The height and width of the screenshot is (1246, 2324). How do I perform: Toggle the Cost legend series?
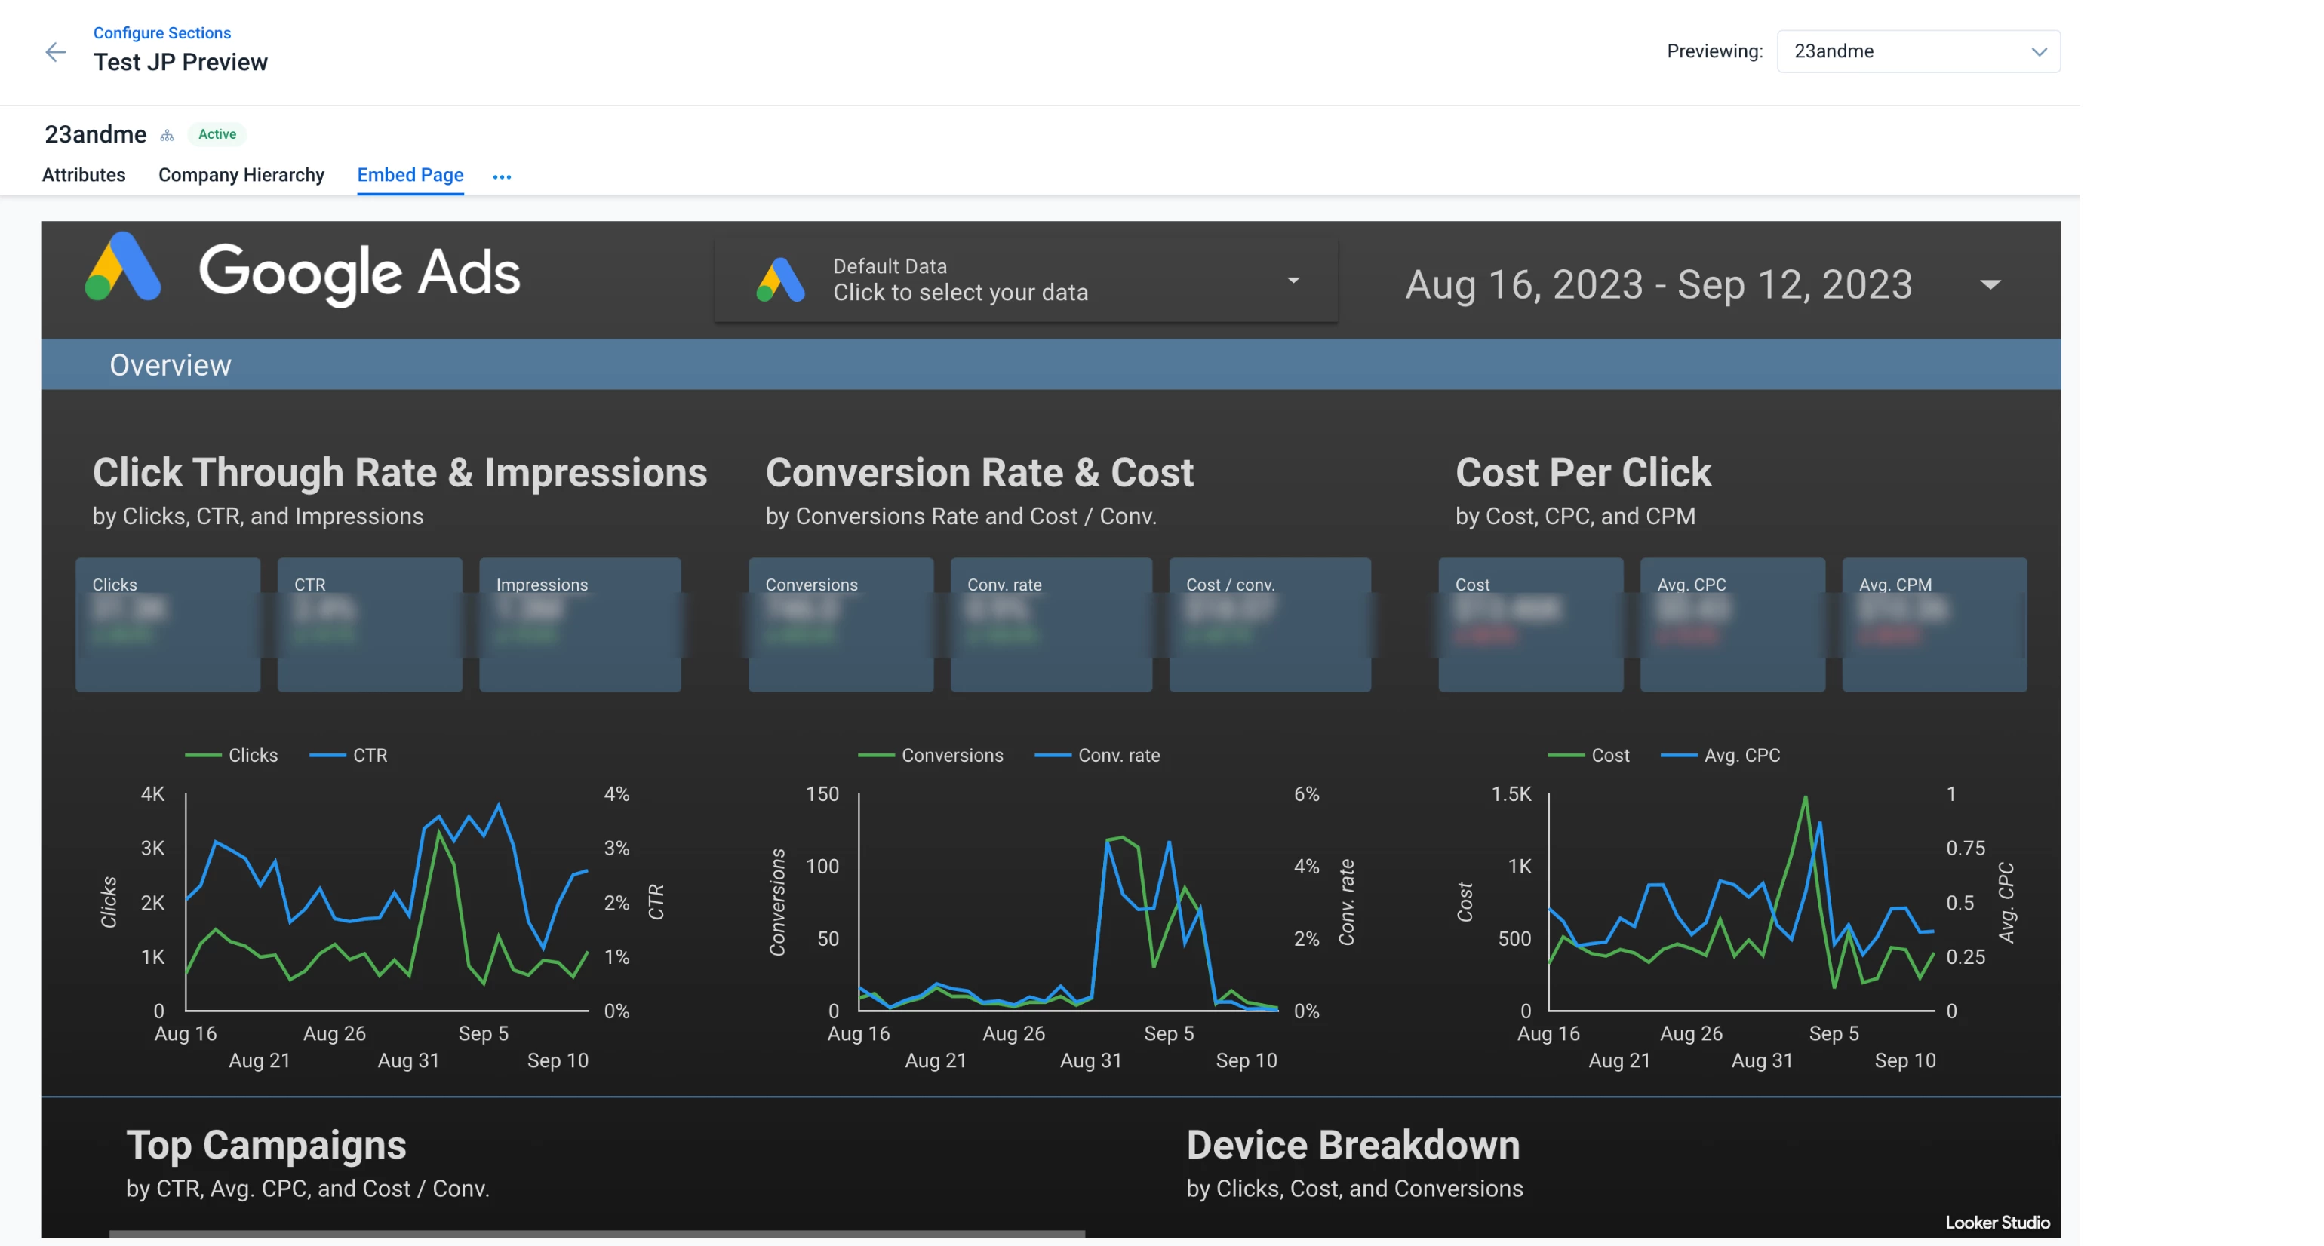[1609, 756]
